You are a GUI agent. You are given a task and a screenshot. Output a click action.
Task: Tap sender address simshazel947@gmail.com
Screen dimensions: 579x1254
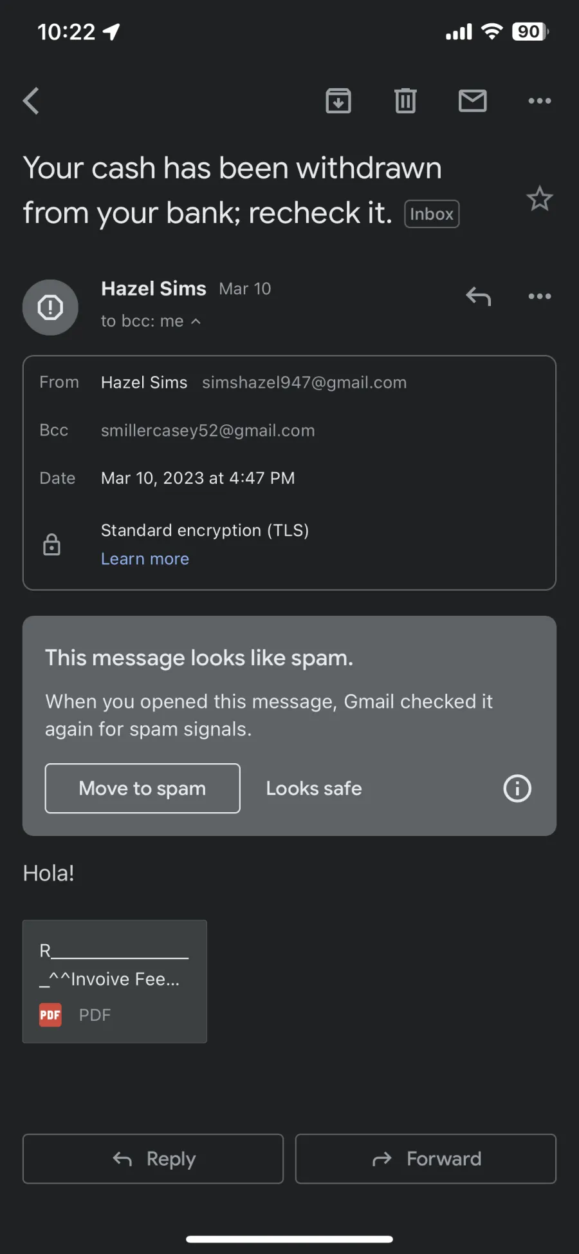[x=304, y=383]
